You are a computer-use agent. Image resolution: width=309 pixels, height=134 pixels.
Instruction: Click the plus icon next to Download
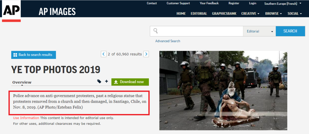106,81
